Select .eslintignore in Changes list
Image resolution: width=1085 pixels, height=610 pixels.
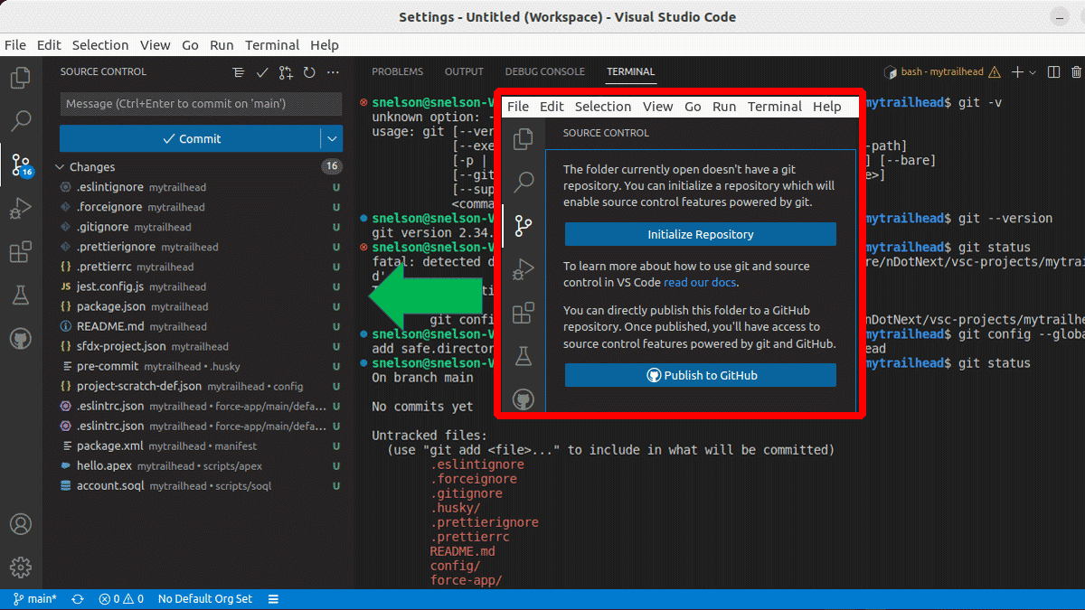[198, 187]
